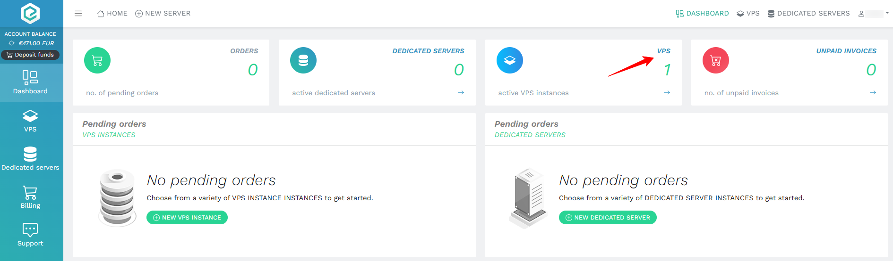This screenshot has height=261, width=893.
Task: Click the red Unpaid Invoices cart icon
Action: 716,60
